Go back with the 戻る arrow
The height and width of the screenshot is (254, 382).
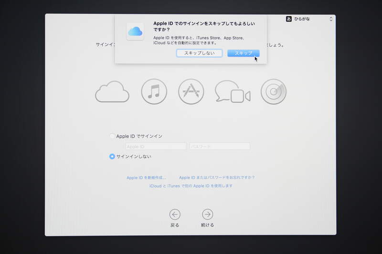[x=175, y=214]
